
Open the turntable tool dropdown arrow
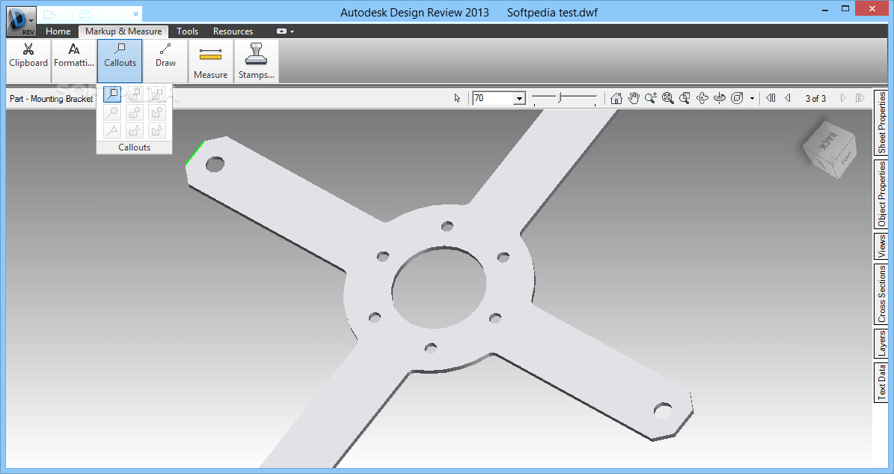click(x=752, y=98)
